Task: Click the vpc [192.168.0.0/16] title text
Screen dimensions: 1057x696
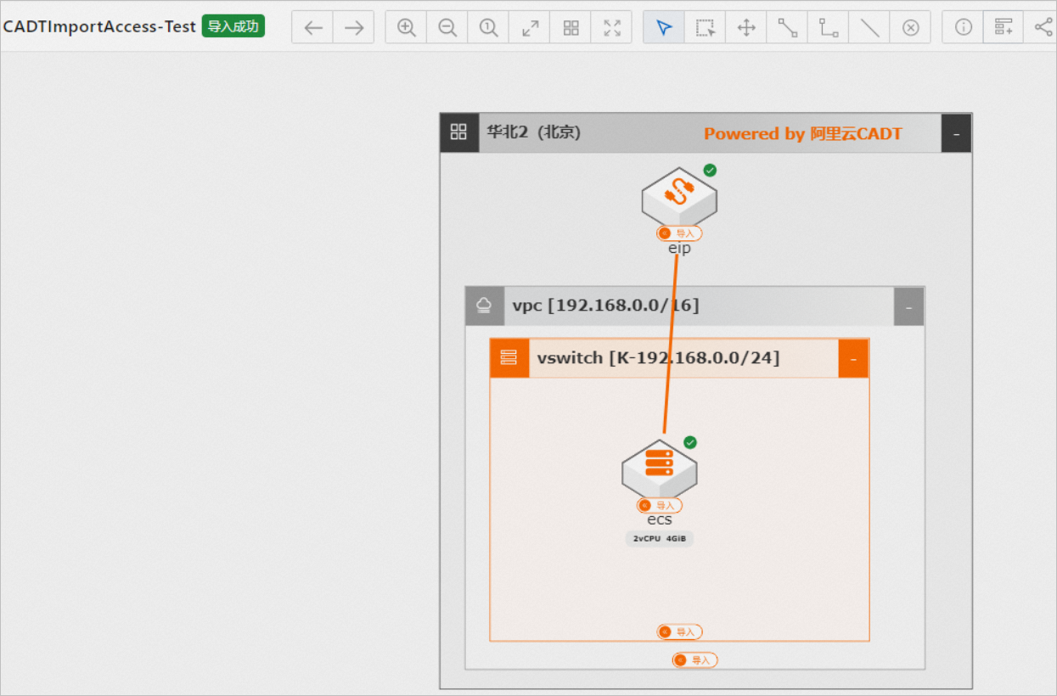Action: (x=606, y=306)
